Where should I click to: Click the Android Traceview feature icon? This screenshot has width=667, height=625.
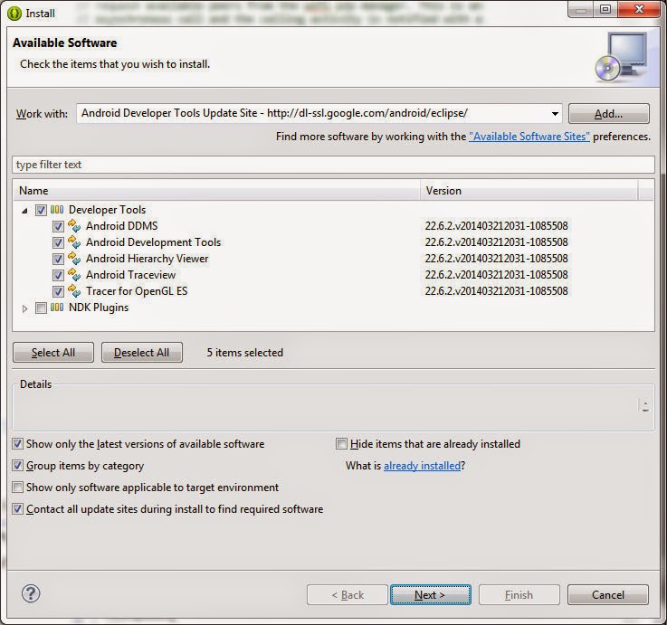click(74, 275)
